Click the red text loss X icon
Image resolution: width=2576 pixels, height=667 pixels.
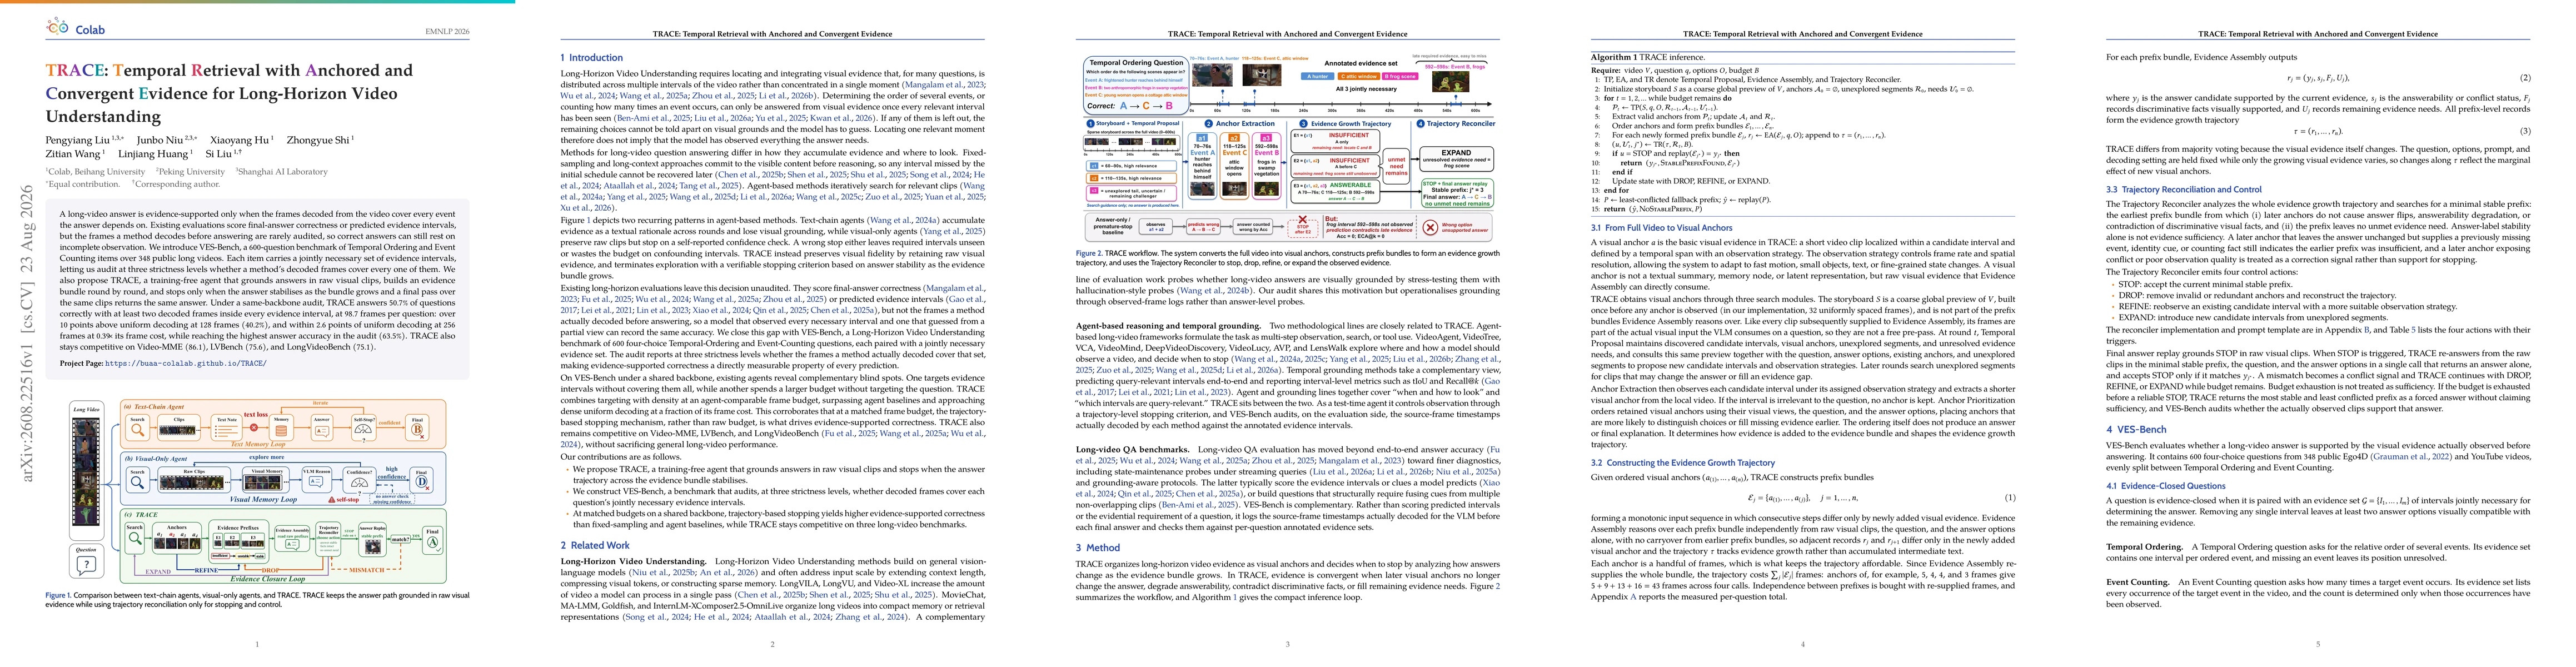[254, 428]
